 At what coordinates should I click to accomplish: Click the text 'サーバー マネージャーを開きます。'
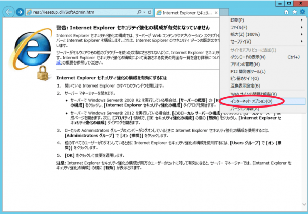90,93
